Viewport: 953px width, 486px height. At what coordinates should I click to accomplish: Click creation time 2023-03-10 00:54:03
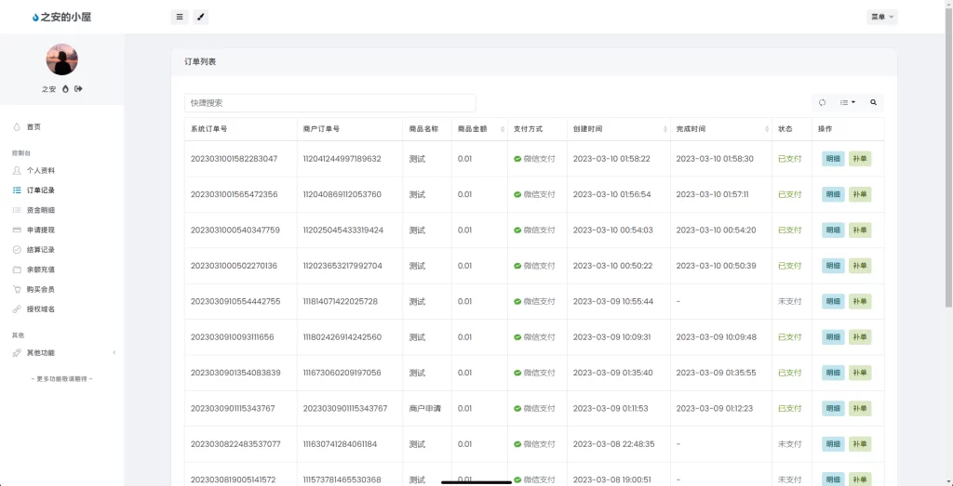tap(612, 230)
